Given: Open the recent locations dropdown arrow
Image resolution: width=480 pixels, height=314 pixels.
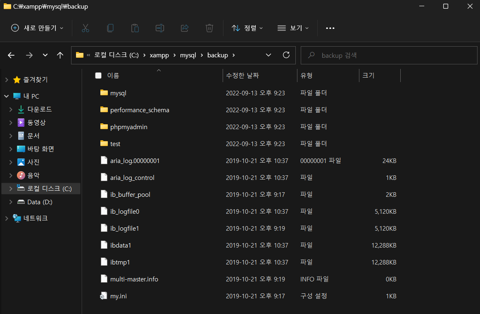Looking at the screenshot, I should (45, 55).
